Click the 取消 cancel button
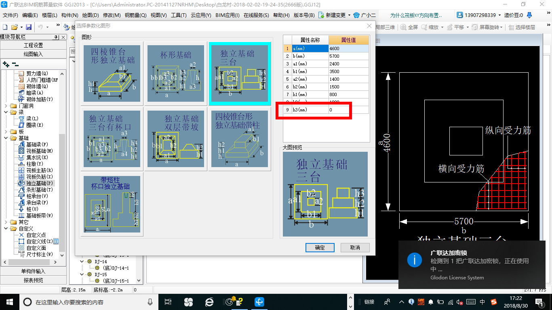Viewport: 552px width, 310px height. tap(355, 247)
